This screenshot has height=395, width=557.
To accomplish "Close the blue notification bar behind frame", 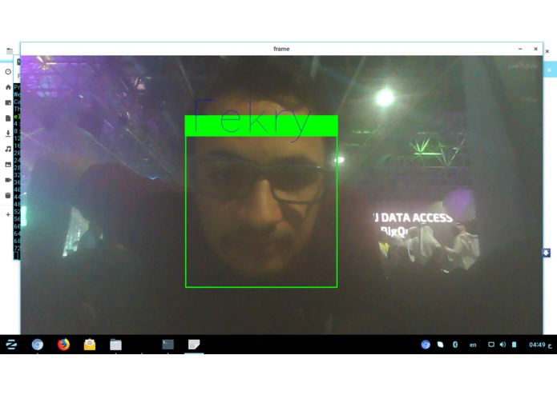I will click(x=549, y=70).
